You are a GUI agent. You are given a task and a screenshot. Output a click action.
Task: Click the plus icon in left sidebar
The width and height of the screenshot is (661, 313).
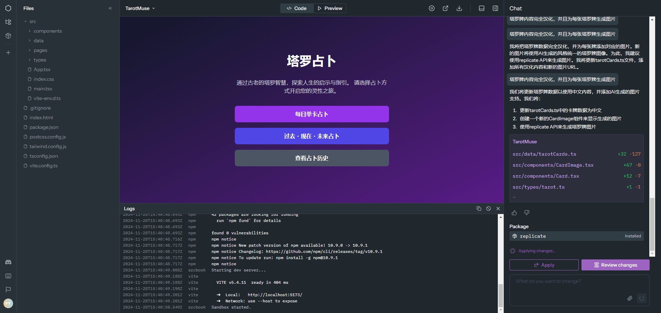tap(8, 53)
